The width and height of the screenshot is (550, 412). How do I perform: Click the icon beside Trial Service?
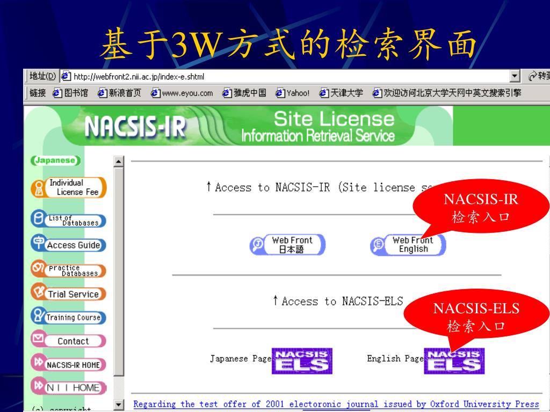38,291
